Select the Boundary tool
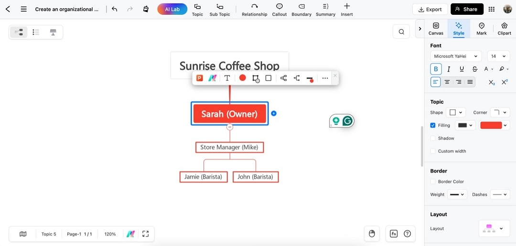The image size is (516, 246). [301, 6]
